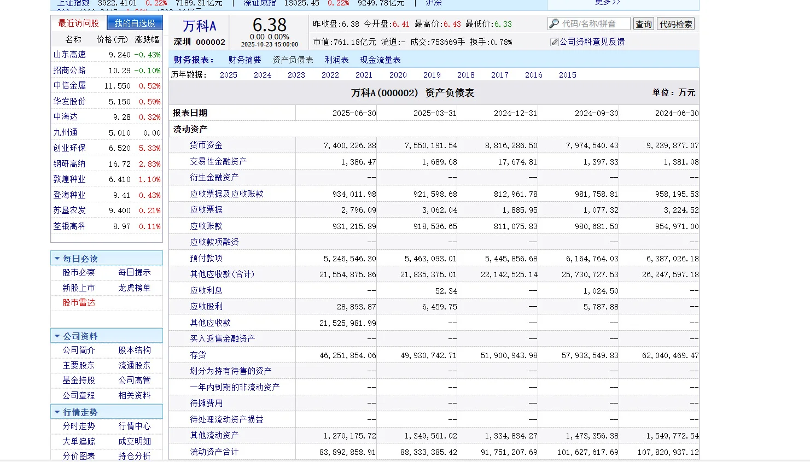The image size is (810, 462).
Task: Open stock 中海达 in recent list
Action: pos(66,117)
